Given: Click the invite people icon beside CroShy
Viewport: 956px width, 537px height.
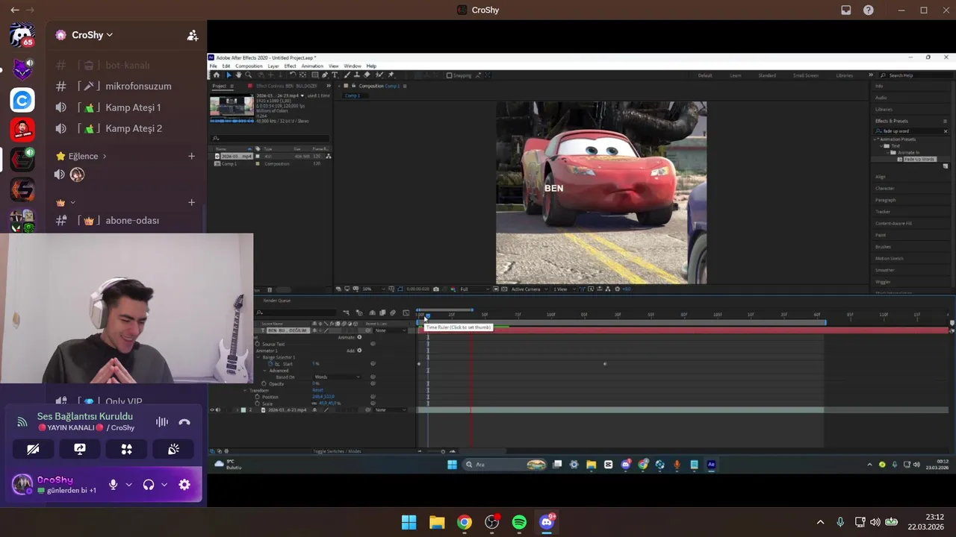Looking at the screenshot, I should coord(192,35).
